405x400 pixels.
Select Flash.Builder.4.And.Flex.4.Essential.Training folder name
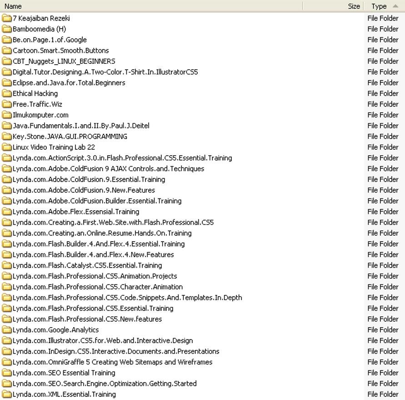click(99, 244)
